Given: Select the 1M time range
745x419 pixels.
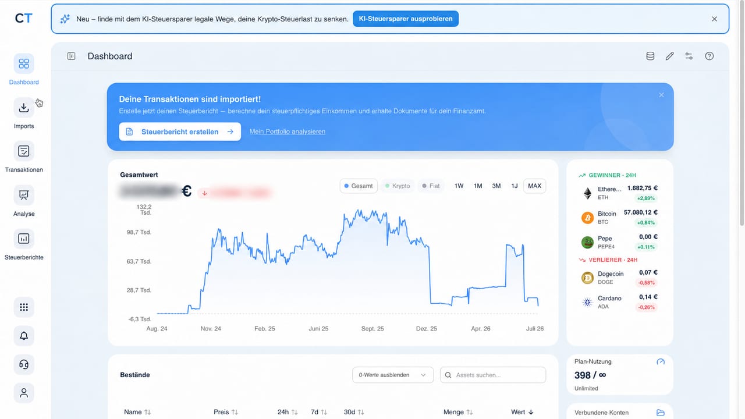Looking at the screenshot, I should (x=478, y=186).
